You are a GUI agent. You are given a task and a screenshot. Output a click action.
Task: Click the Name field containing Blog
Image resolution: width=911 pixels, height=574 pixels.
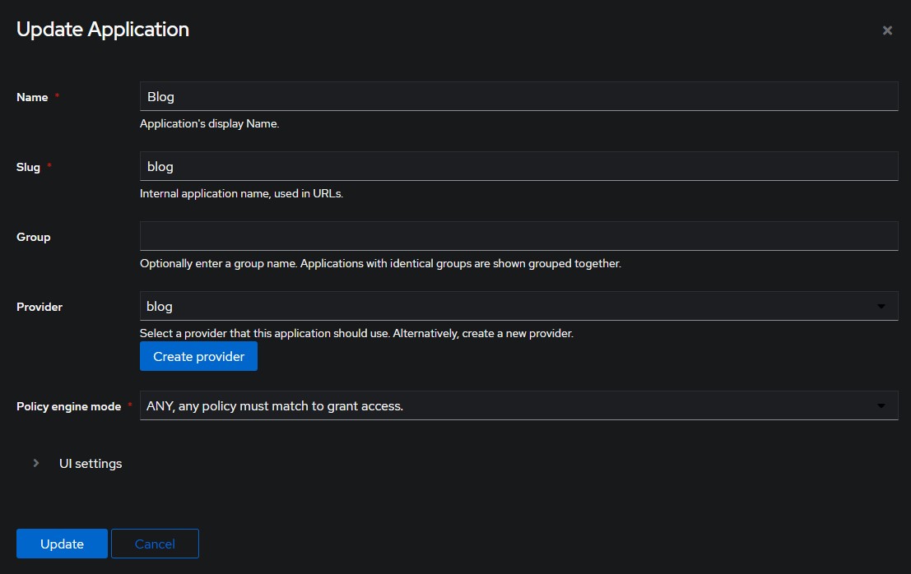(518, 95)
